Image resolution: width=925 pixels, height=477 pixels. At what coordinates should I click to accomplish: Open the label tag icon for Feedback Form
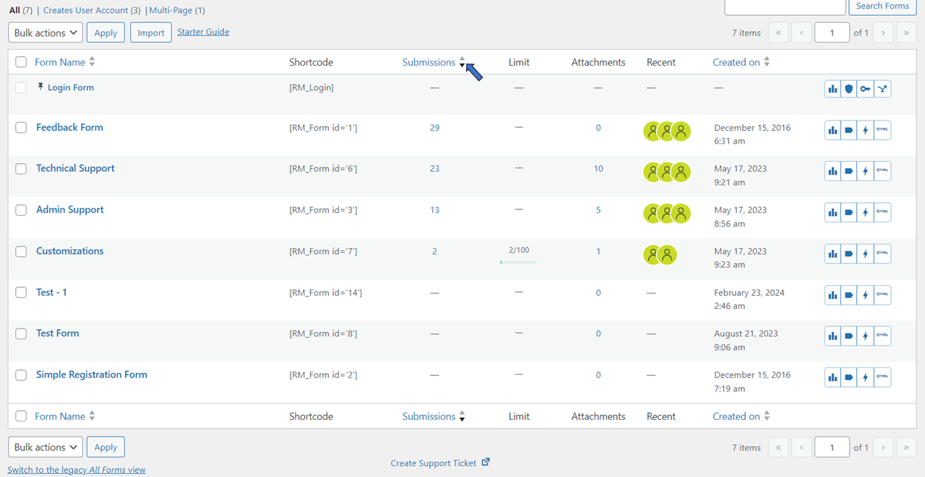point(849,130)
